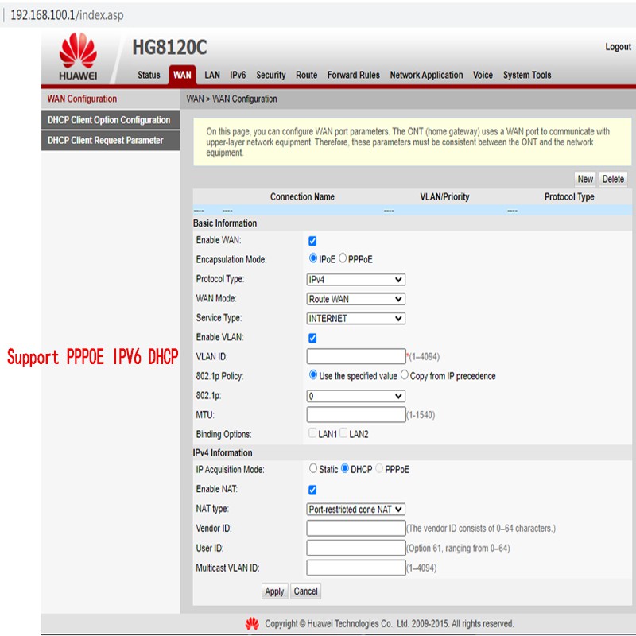Viewport: 636px width, 636px height.
Task: Select Use the specified value policy
Action: 312,374
